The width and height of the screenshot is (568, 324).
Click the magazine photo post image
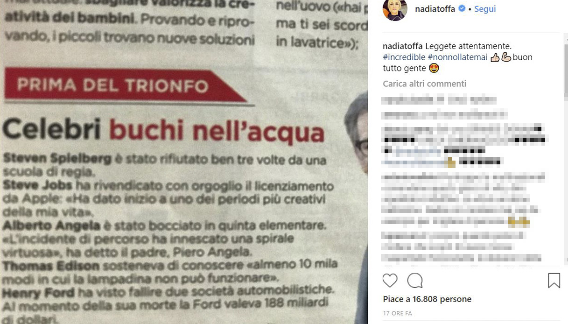click(x=184, y=162)
